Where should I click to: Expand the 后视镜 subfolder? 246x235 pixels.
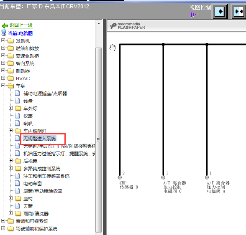pyautogui.click(x=10, y=161)
